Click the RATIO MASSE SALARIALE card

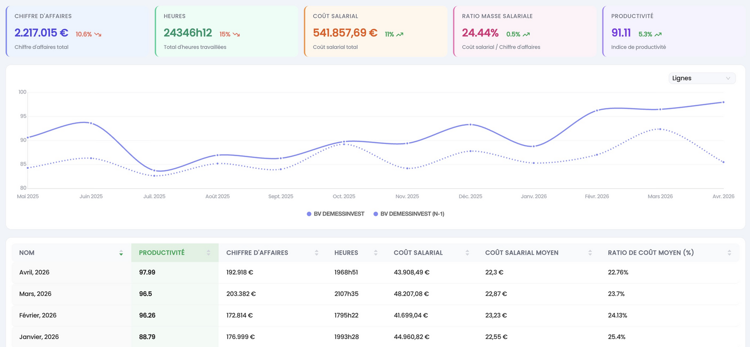coord(525,31)
